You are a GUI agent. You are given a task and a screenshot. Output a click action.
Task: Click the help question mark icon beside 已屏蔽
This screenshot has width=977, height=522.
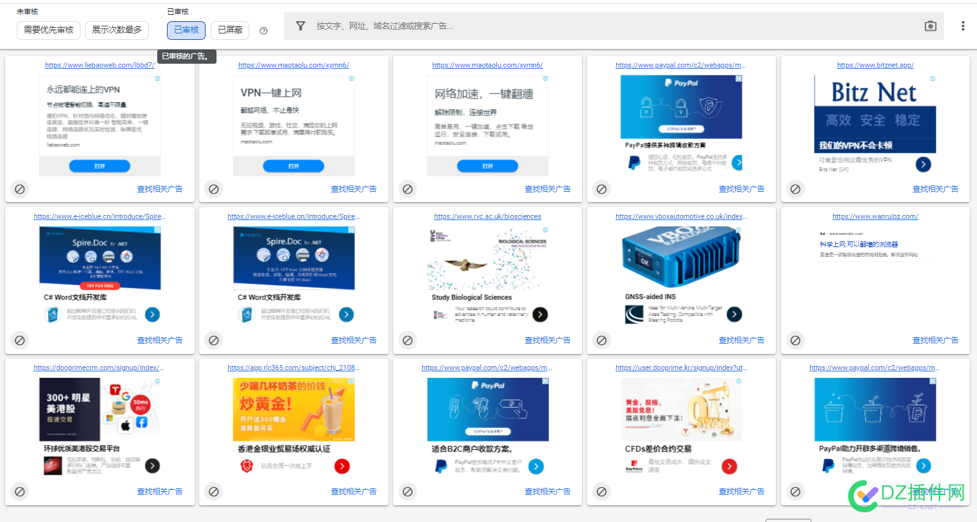tap(263, 30)
